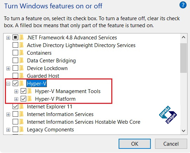
Task: Expand the .NET Framework 4.8 Advanced Services node
Action: click(8, 38)
